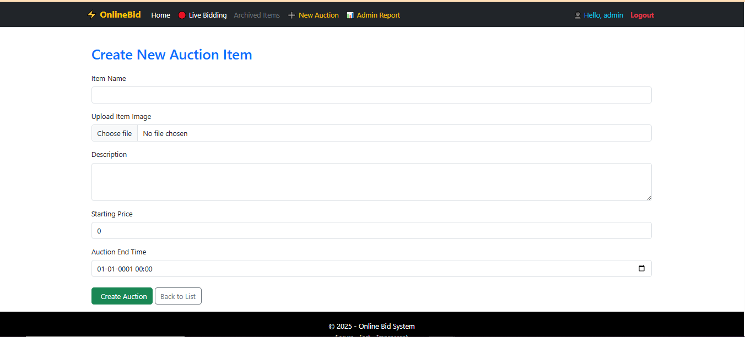The image size is (745, 337).
Task: Open the Live Bidding page
Action: coord(207,15)
